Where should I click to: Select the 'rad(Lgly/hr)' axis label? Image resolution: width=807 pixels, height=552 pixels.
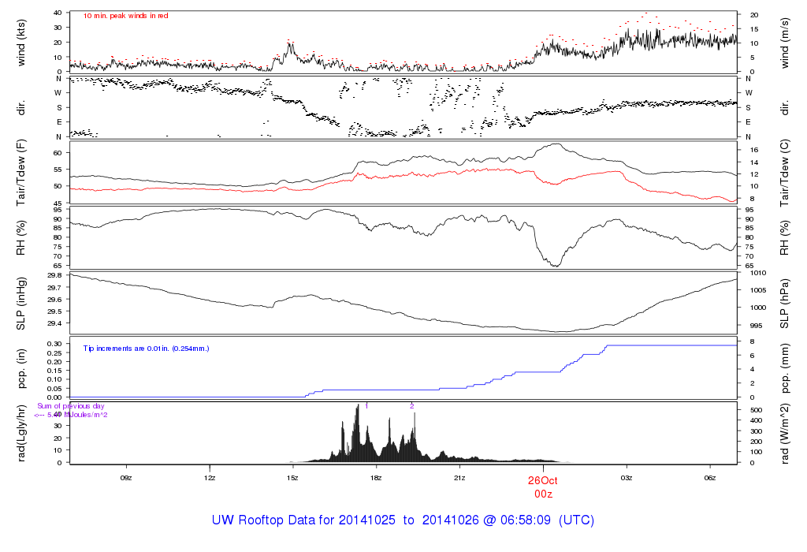point(21,433)
